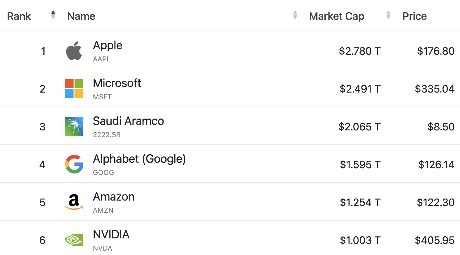Viewport: 460px width, 255px height.
Task: Select the Name column header
Action: pos(81,16)
